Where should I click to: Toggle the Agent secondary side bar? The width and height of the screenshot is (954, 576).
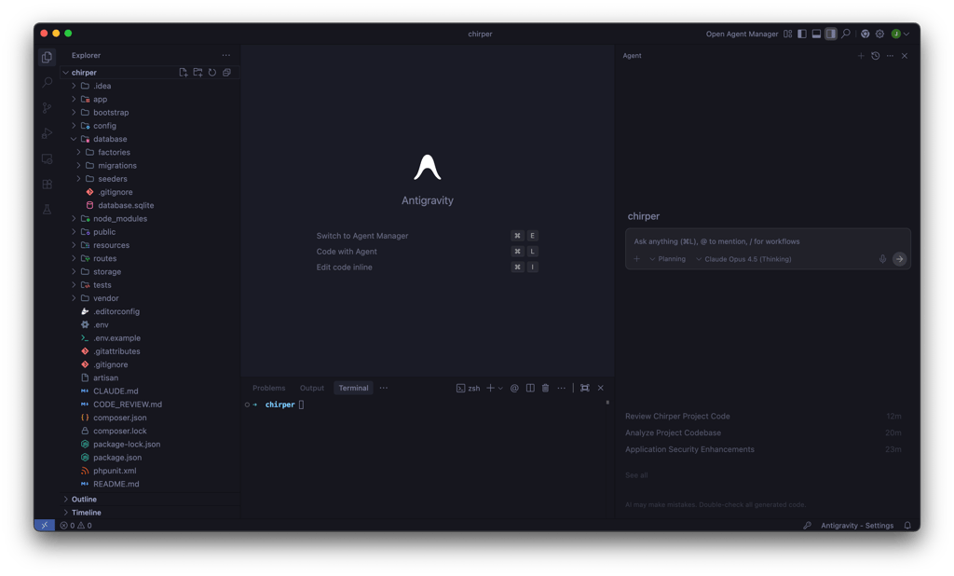click(x=830, y=34)
